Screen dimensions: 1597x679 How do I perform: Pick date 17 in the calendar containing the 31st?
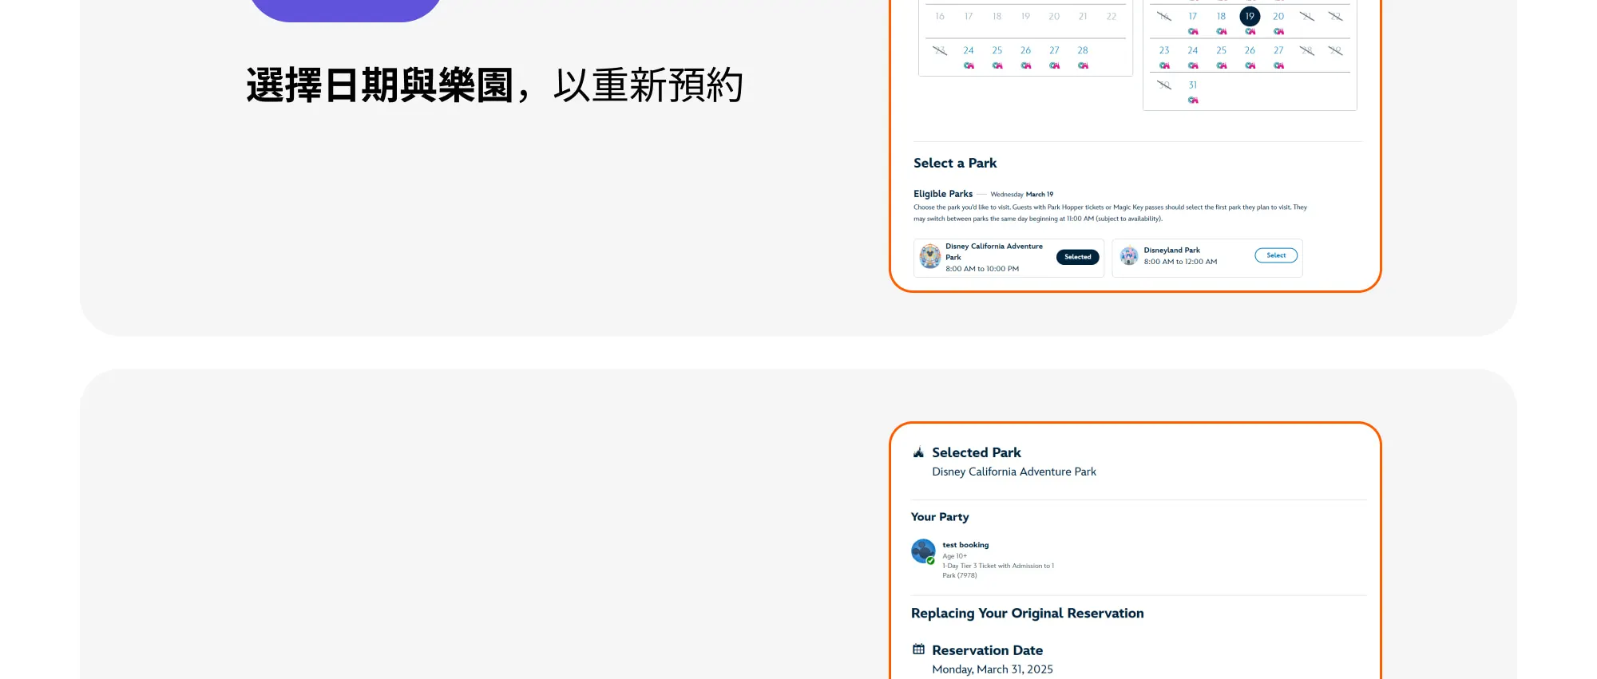tap(1192, 16)
